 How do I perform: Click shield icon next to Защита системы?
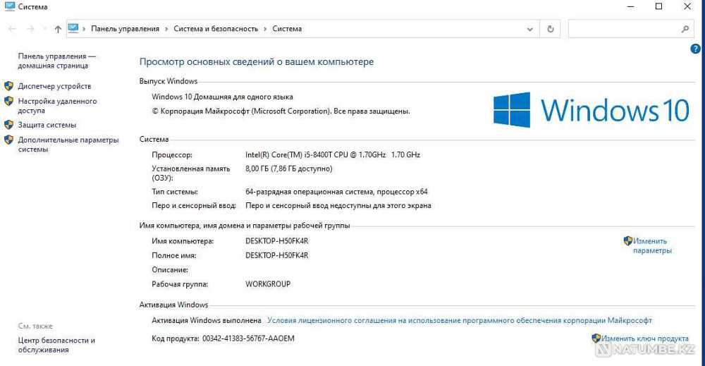click(8, 125)
